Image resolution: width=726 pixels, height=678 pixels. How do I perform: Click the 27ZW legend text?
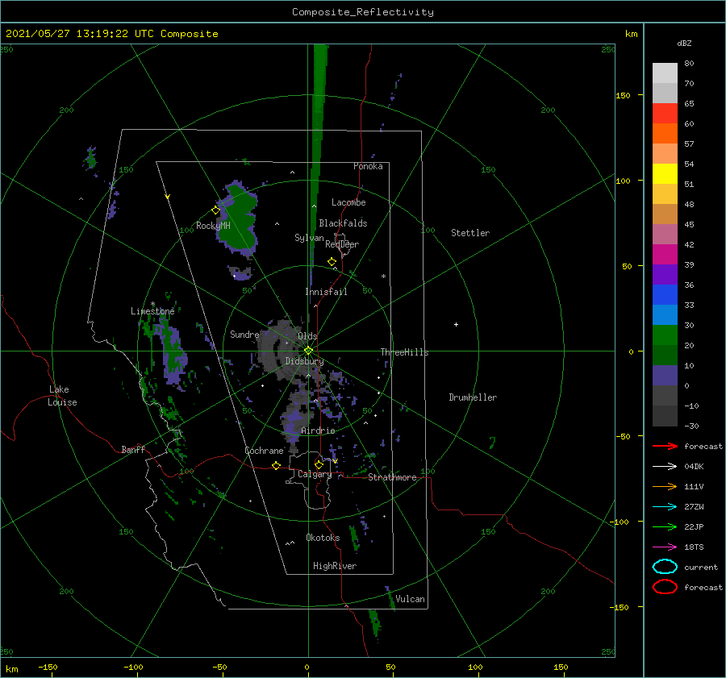tap(694, 507)
